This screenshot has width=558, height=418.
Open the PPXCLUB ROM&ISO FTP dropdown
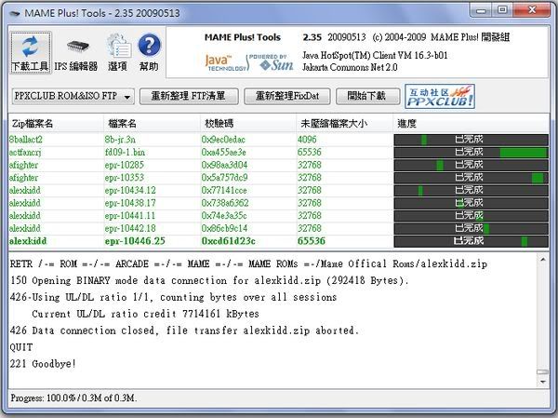pos(73,96)
